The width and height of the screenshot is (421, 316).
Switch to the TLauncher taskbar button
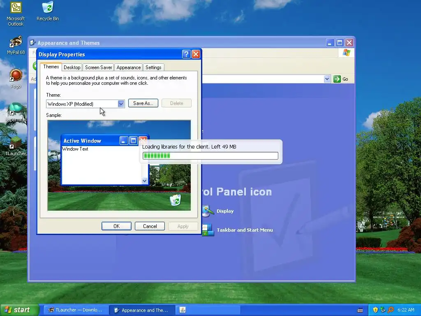pyautogui.click(x=76, y=310)
